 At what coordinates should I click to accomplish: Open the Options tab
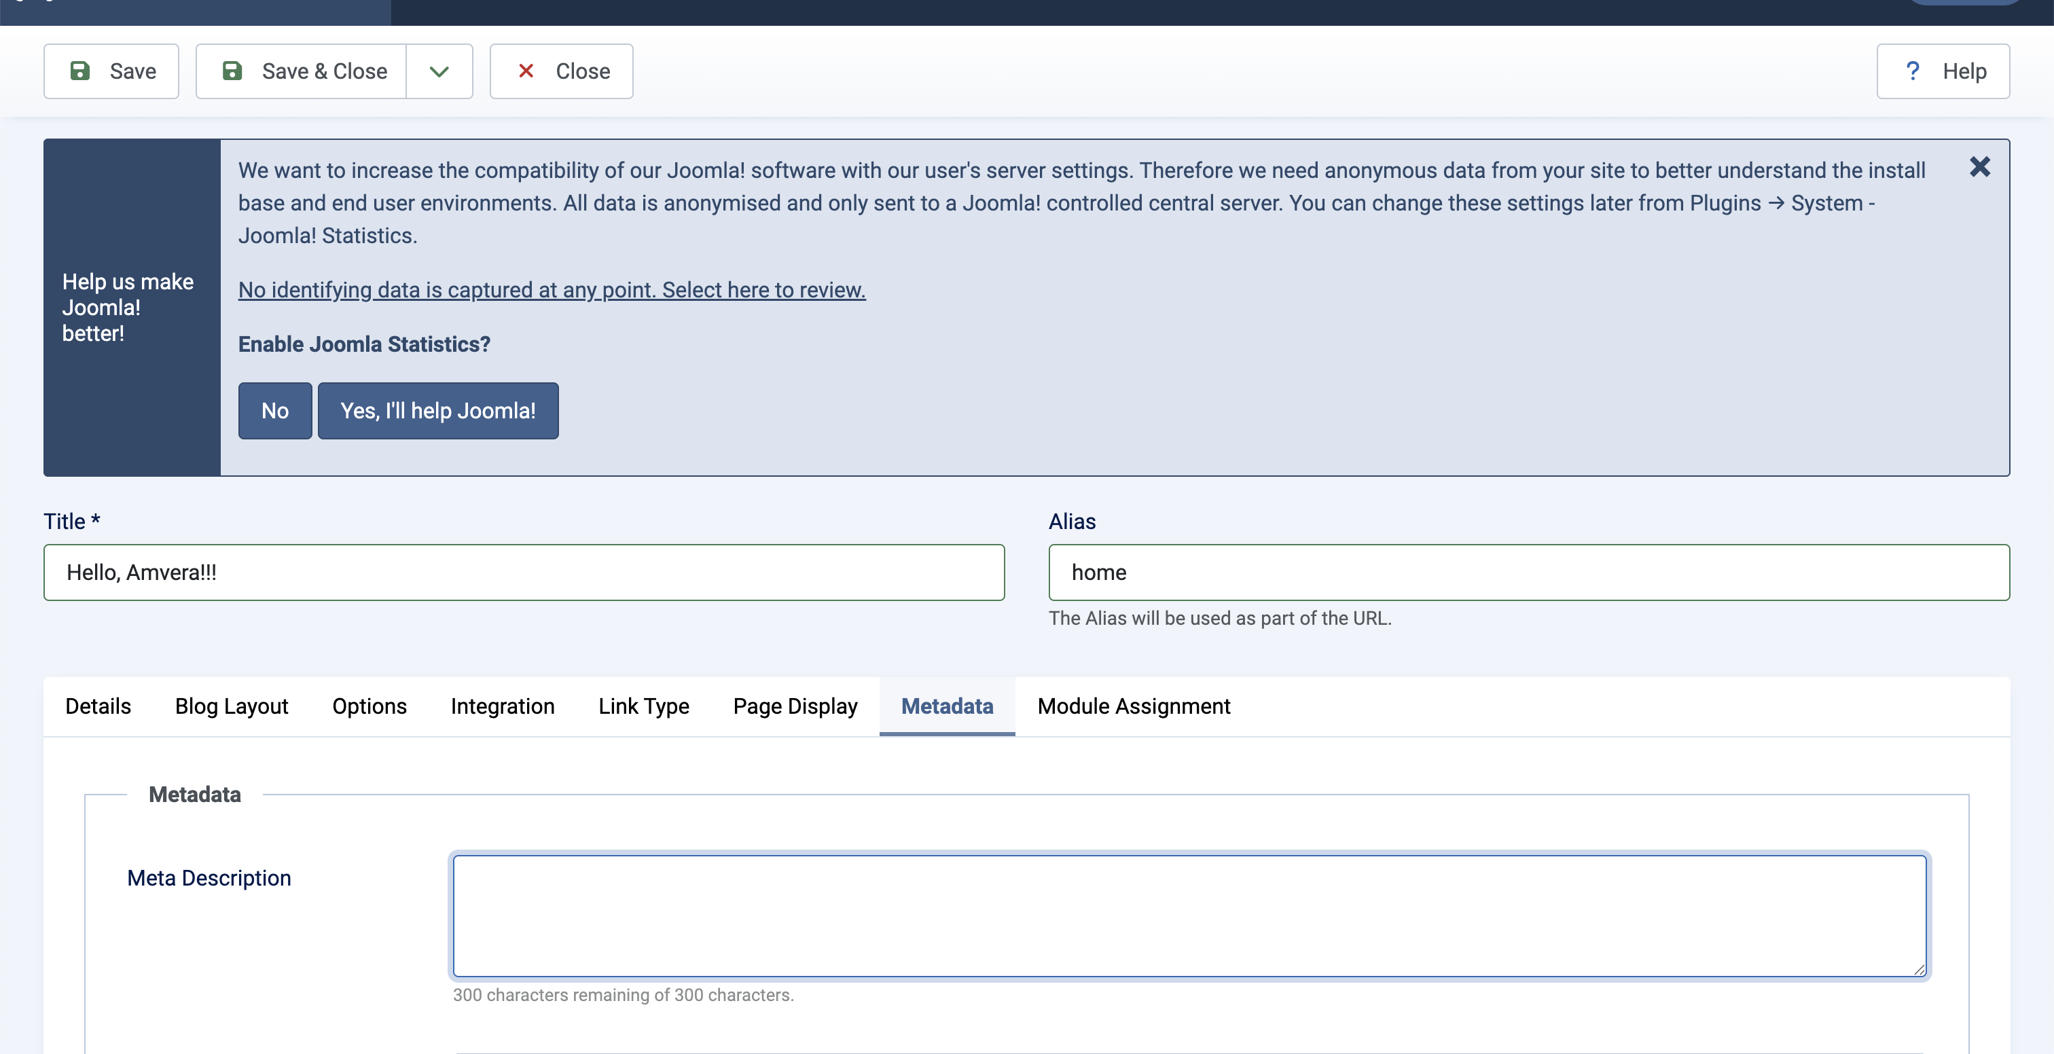point(370,706)
